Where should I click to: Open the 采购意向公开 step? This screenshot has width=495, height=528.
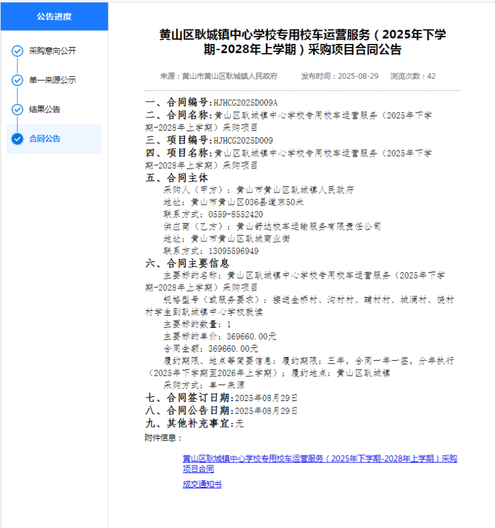[x=52, y=51]
